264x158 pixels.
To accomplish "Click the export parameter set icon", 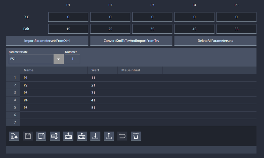I will pos(109,136).
